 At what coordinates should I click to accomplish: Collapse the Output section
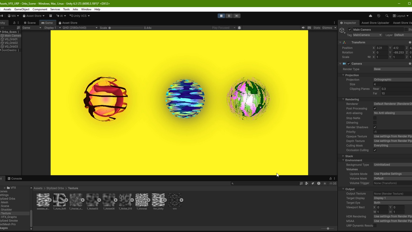(x=343, y=189)
